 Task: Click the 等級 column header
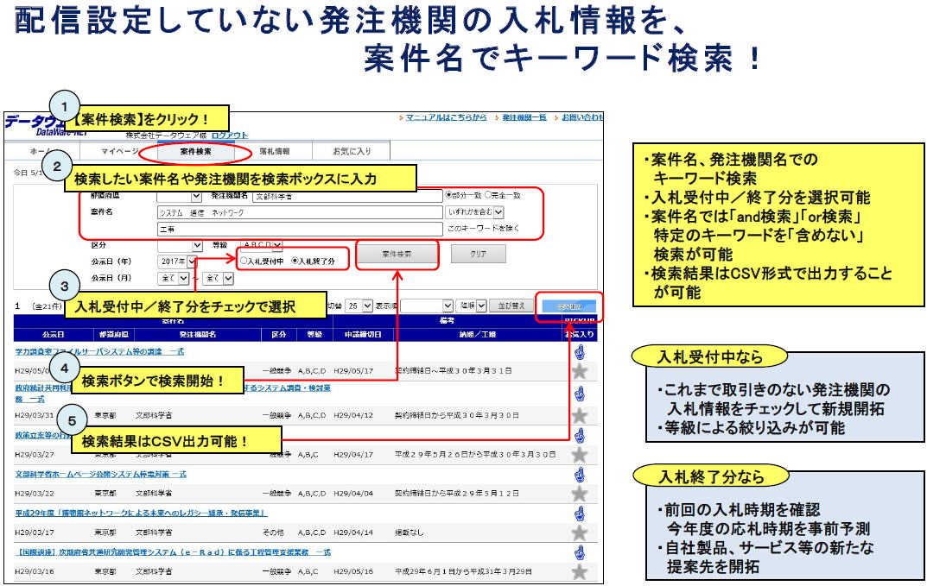314,334
